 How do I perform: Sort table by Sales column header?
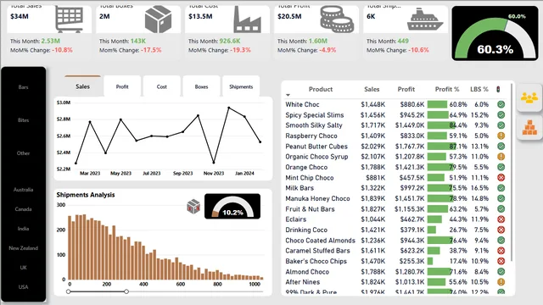click(372, 89)
